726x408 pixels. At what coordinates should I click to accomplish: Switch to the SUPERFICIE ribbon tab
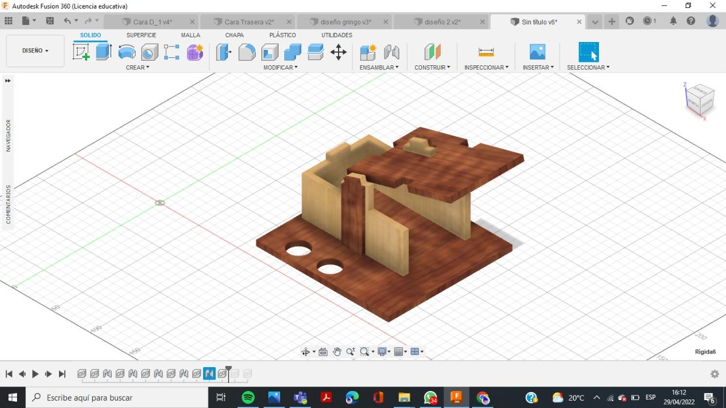pyautogui.click(x=141, y=35)
